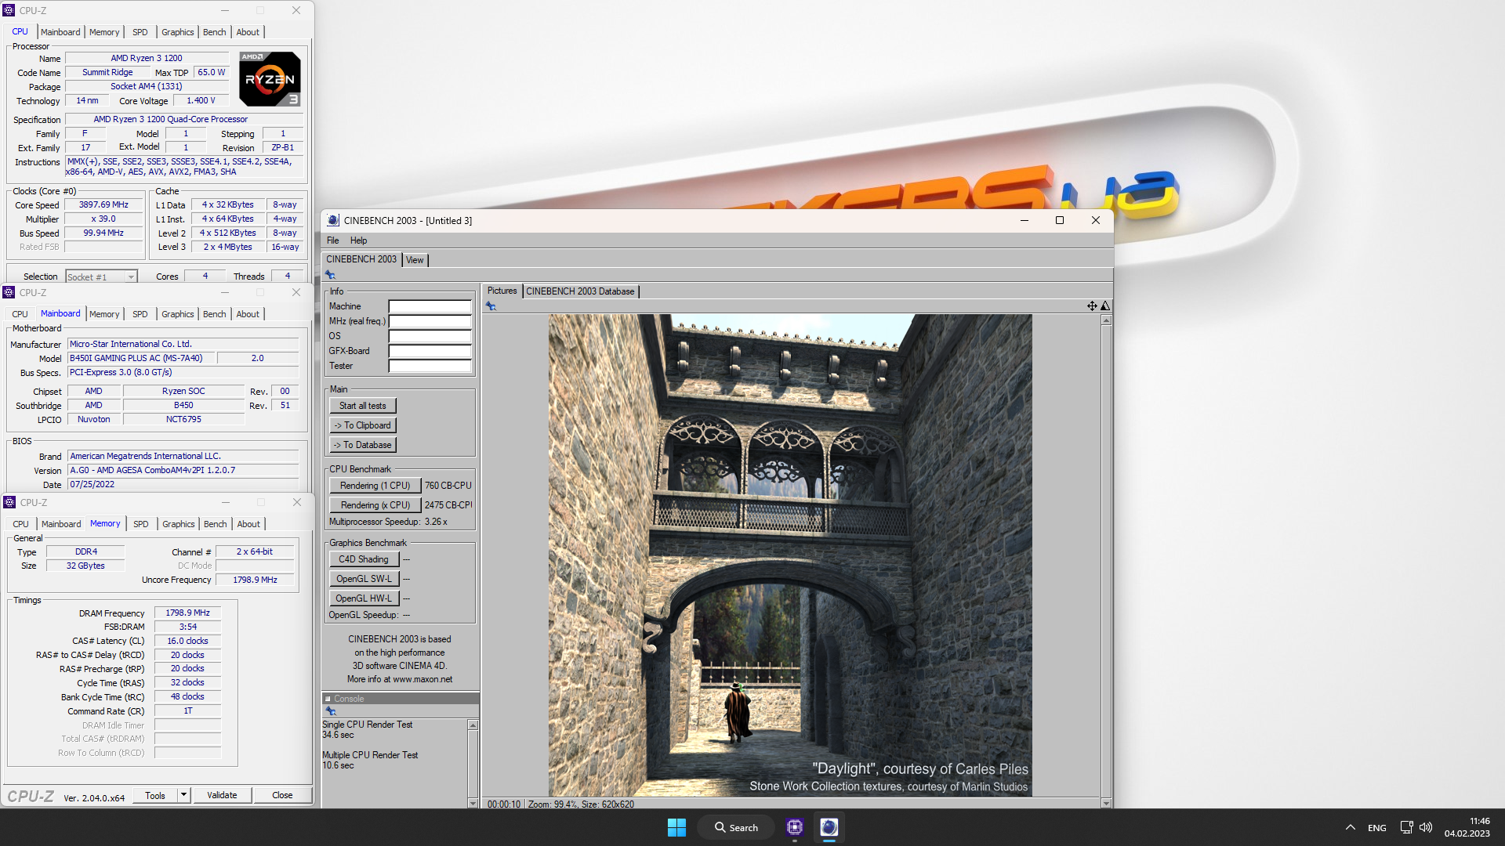Click the pushpin icon in Console panel

click(x=331, y=711)
